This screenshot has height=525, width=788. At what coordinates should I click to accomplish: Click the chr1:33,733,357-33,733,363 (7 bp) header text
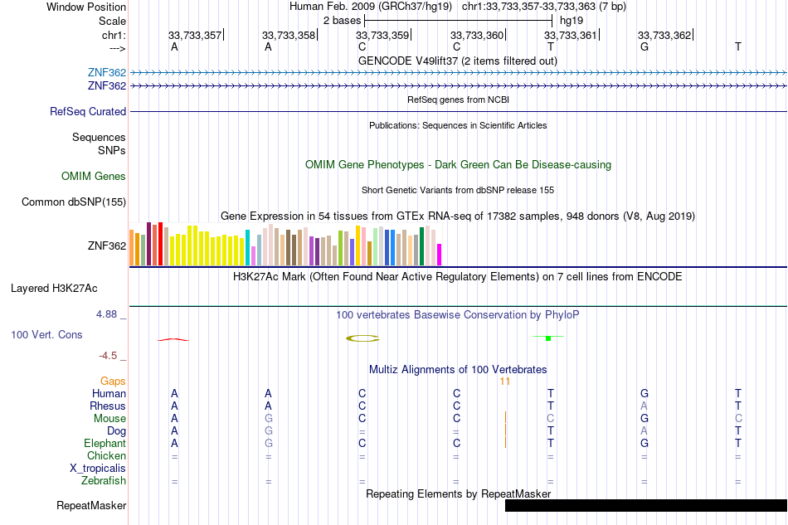[x=544, y=7]
